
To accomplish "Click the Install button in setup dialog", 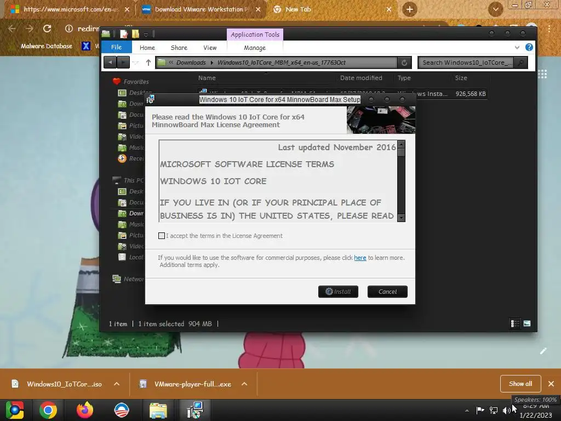I will [338, 292].
